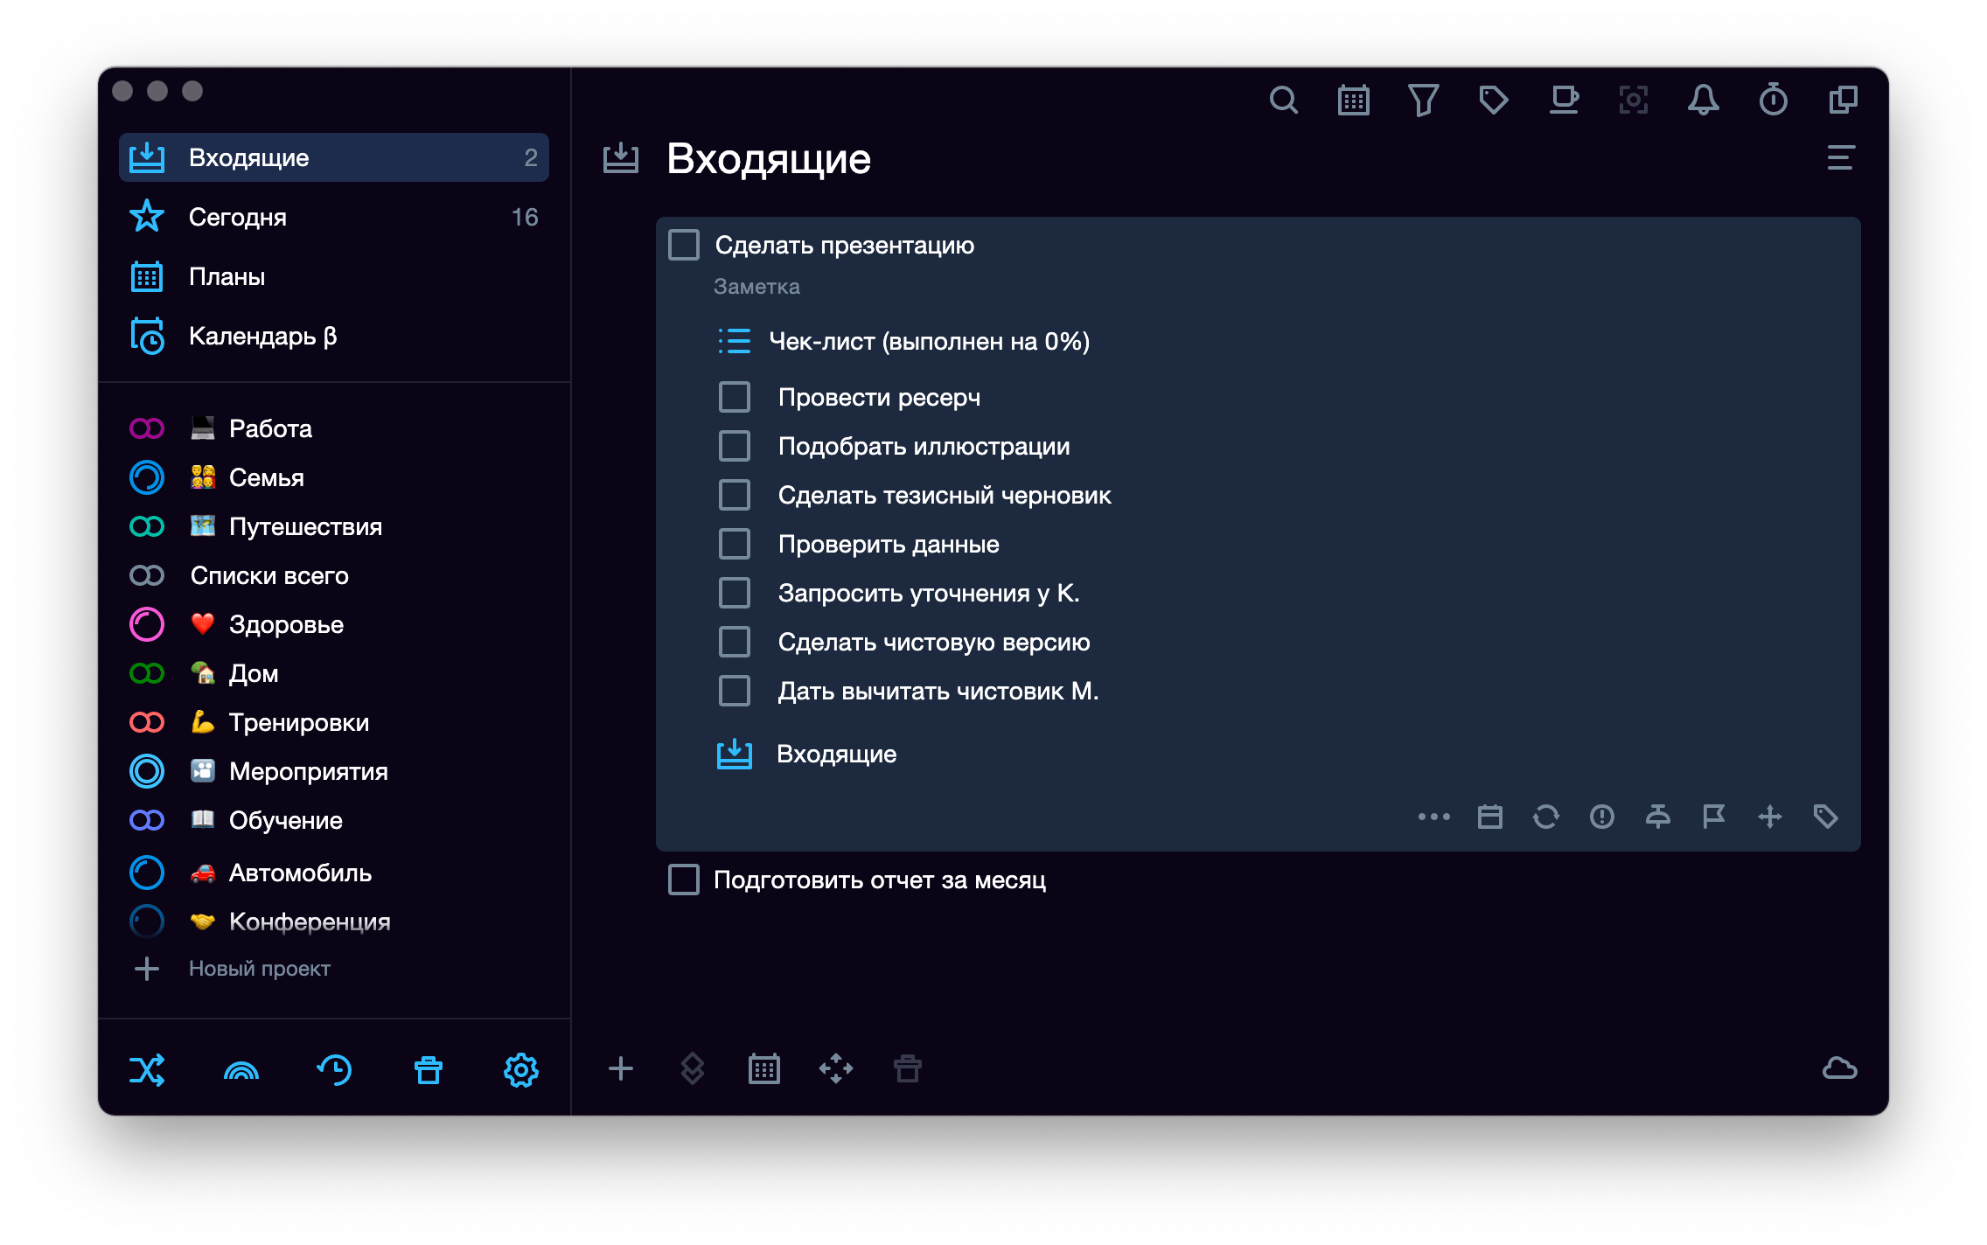Click the repeat icon in task toolbar
The width and height of the screenshot is (1987, 1245).
(x=1545, y=817)
